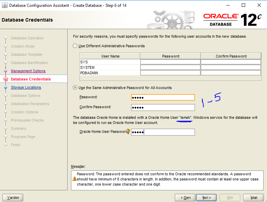The width and height of the screenshot is (267, 202).
Task: Click the Summary step
Action: point(18,128)
